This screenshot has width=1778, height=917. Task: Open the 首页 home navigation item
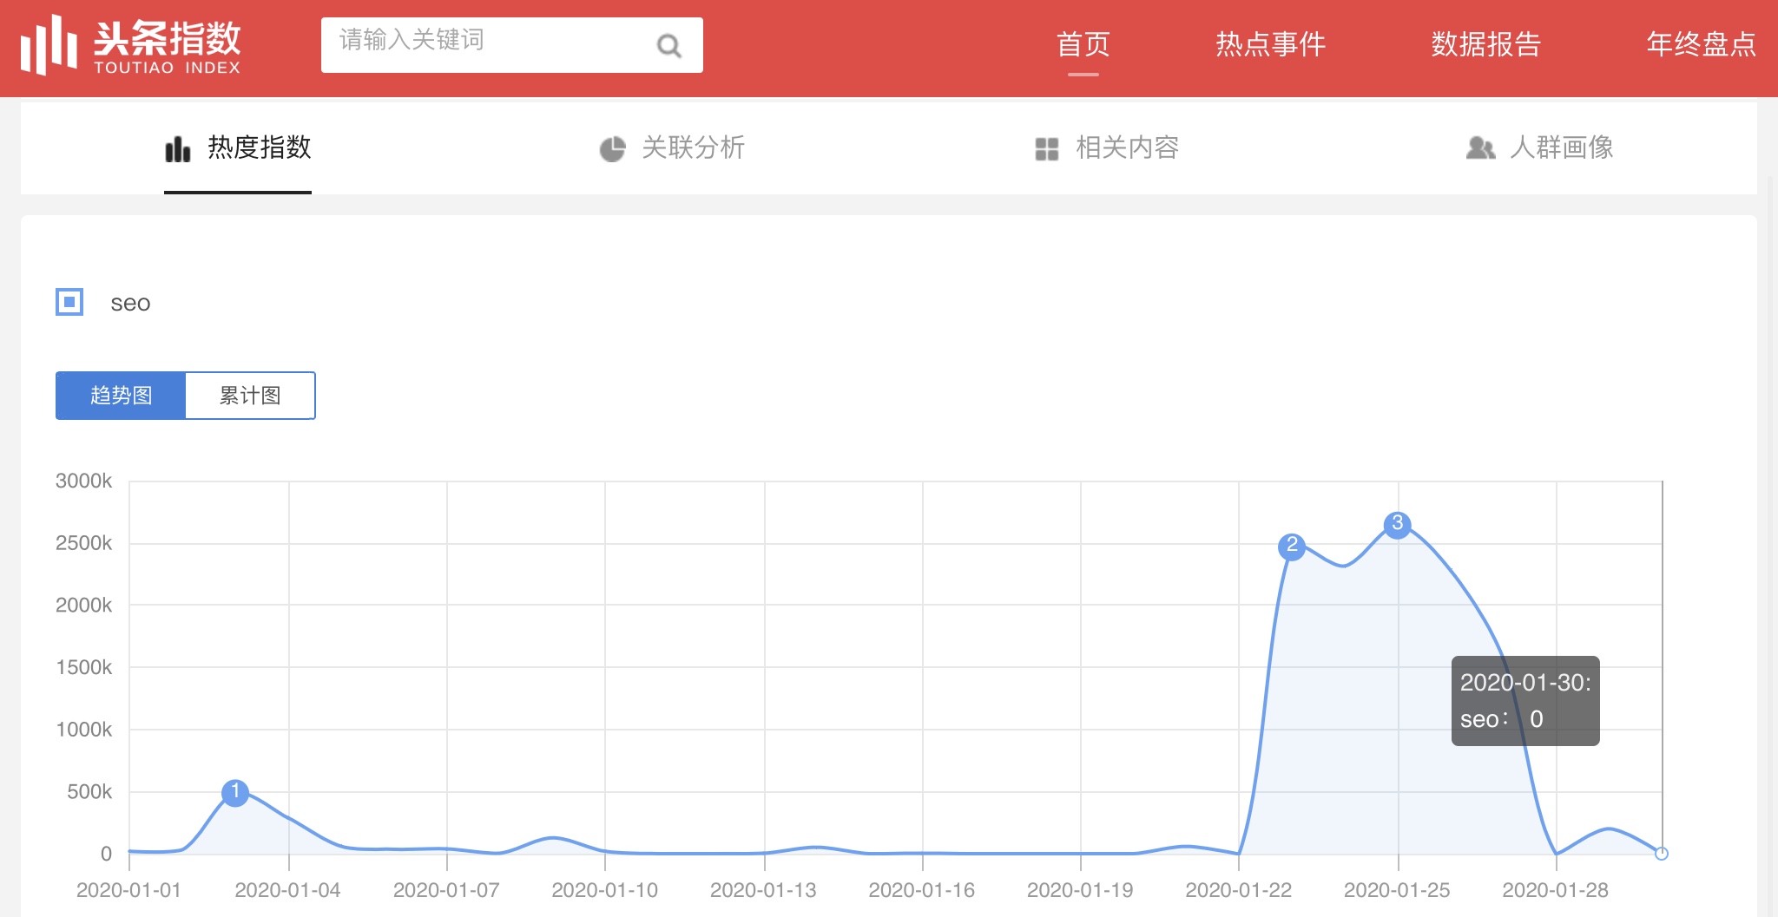1083,44
